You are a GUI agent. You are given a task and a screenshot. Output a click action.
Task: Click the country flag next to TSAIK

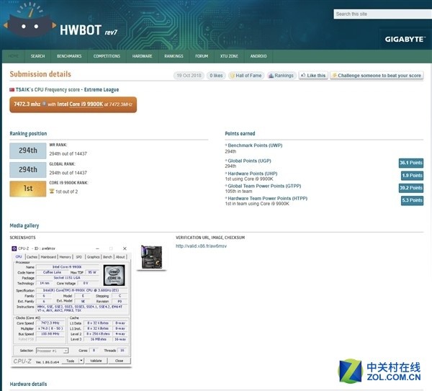pyautogui.click(x=12, y=89)
